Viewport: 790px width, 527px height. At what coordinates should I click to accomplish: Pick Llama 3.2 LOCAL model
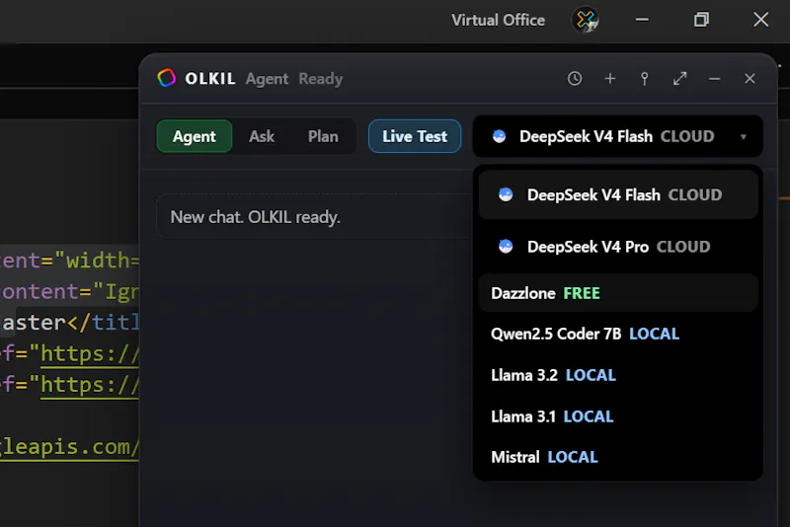(618, 375)
